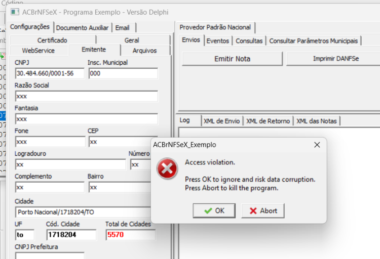Click the CNPJ Prefeitura input field
The image size is (380, 259).
(50, 255)
